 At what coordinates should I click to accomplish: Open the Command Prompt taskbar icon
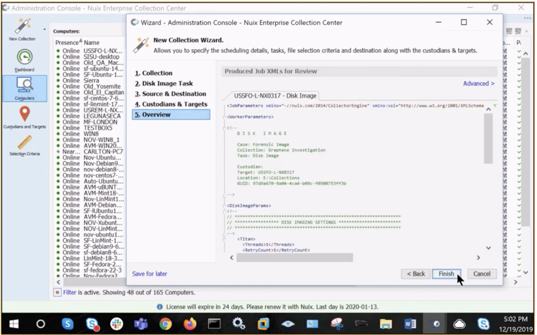(x=214, y=323)
